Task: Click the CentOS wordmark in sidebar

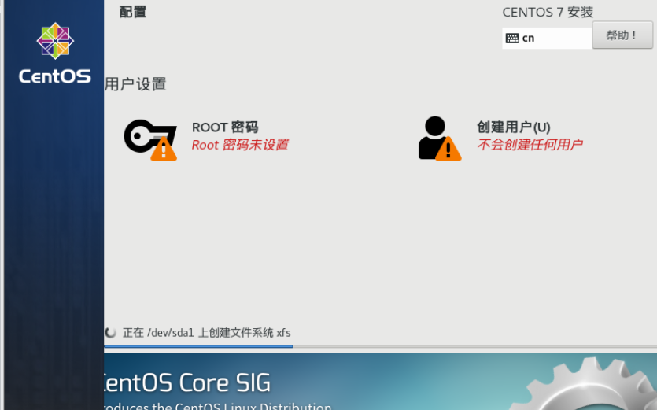Action: pyautogui.click(x=55, y=76)
